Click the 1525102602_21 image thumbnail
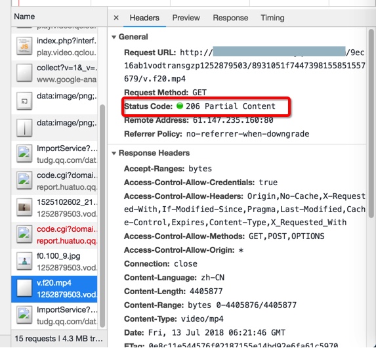 tap(24, 207)
